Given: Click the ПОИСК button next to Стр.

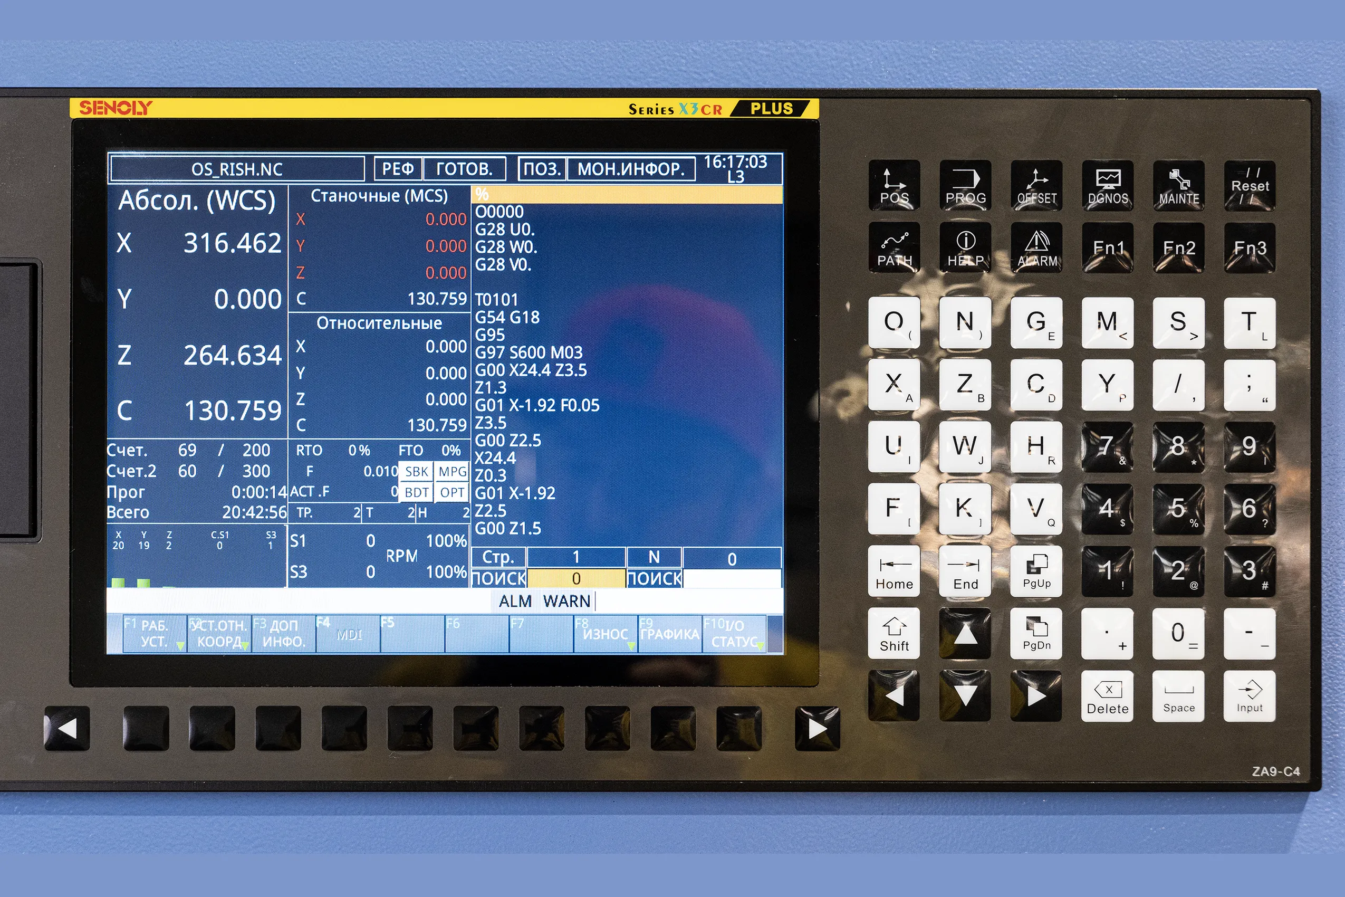Looking at the screenshot, I should 498,578.
